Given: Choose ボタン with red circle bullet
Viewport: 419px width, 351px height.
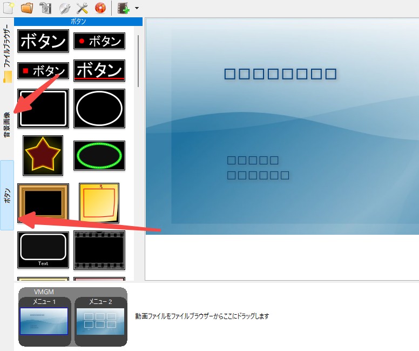Looking at the screenshot, I should 99,41.
